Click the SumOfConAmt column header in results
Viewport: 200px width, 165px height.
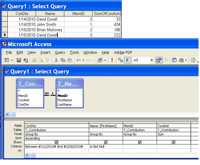pyautogui.click(x=106, y=14)
